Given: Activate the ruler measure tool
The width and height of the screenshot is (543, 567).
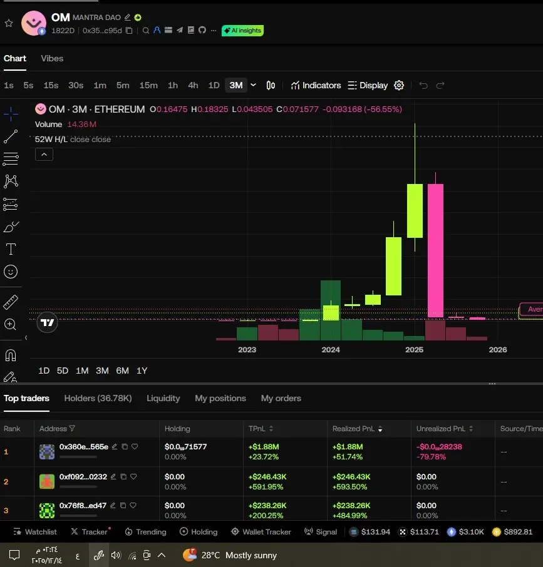Looking at the screenshot, I should pos(11,302).
